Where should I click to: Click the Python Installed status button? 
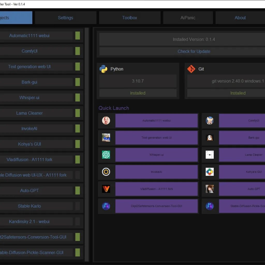(x=138, y=93)
